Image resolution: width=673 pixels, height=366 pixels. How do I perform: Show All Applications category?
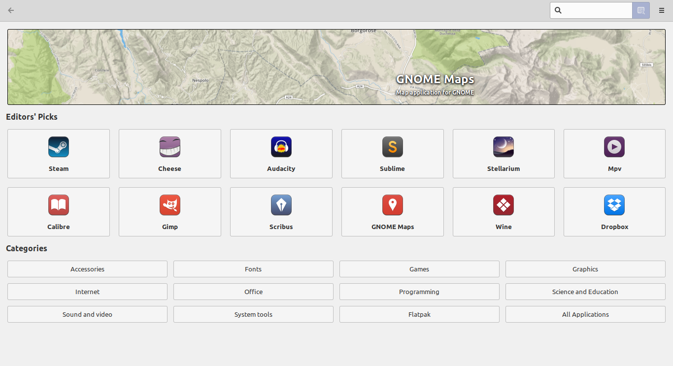[x=585, y=314]
